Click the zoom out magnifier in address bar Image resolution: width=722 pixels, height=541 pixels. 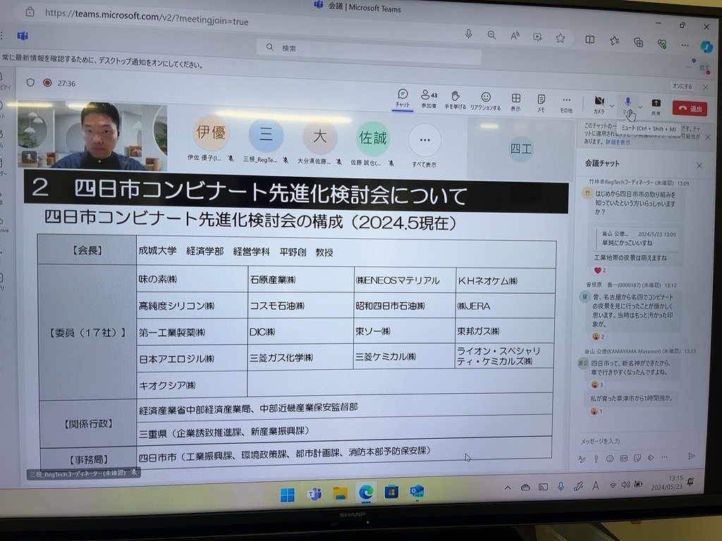[x=491, y=35]
